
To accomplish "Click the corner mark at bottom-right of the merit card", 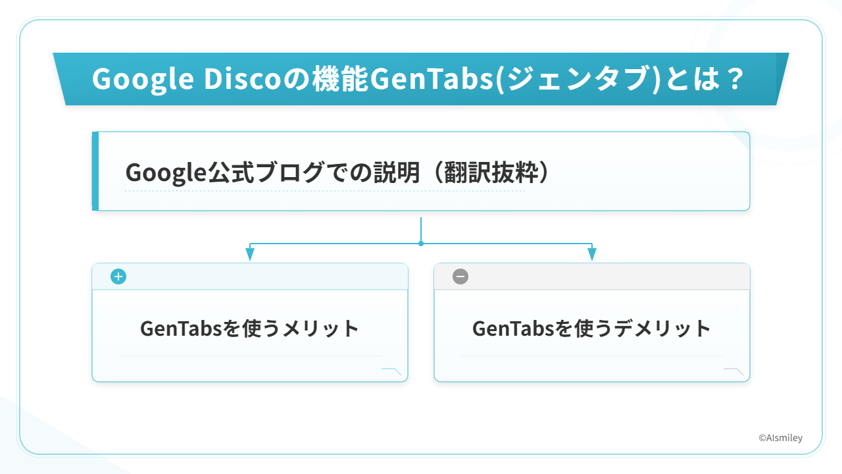I will click(392, 372).
